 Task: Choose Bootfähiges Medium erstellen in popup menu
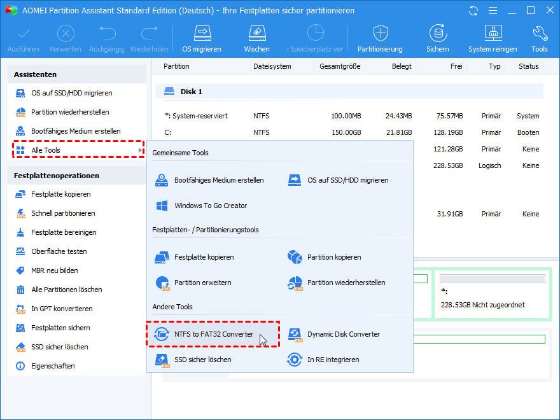pyautogui.click(x=209, y=180)
